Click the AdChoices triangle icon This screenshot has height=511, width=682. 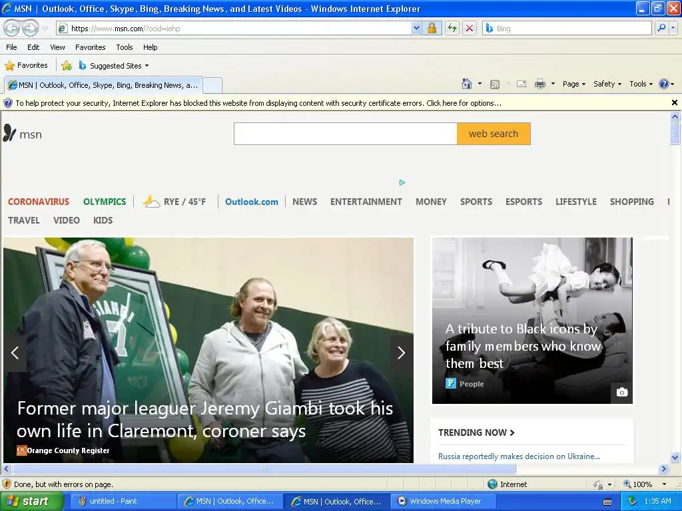[402, 182]
